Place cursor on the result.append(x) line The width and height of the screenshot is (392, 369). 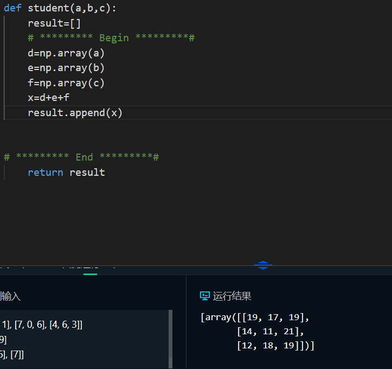point(75,113)
